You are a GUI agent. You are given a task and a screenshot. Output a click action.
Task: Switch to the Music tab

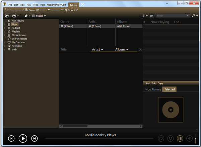74,5
